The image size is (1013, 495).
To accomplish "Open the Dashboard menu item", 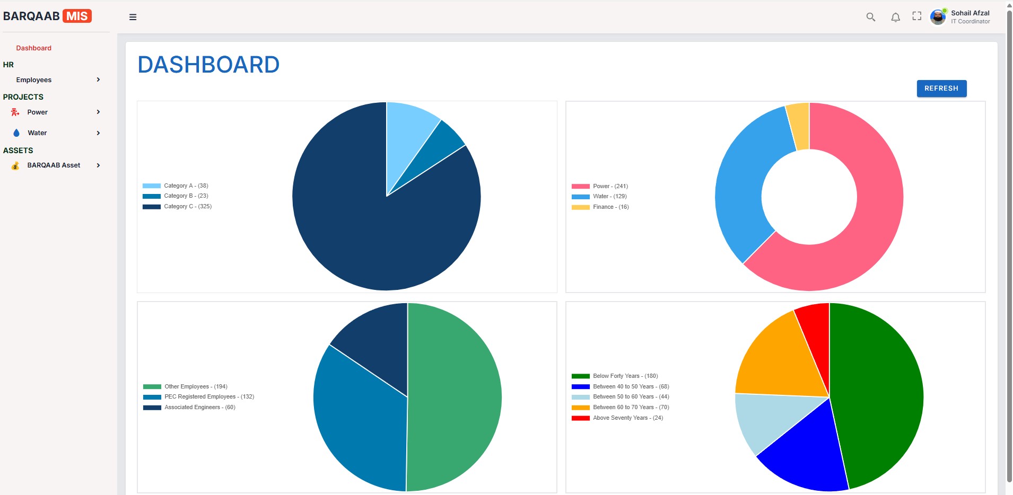I will [33, 48].
